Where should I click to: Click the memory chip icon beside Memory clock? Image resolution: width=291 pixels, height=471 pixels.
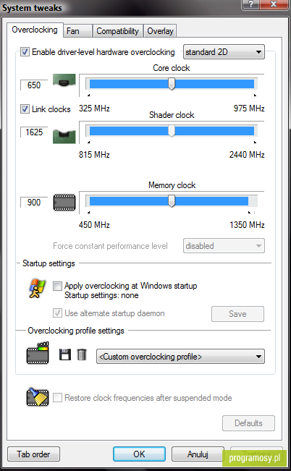[64, 203]
